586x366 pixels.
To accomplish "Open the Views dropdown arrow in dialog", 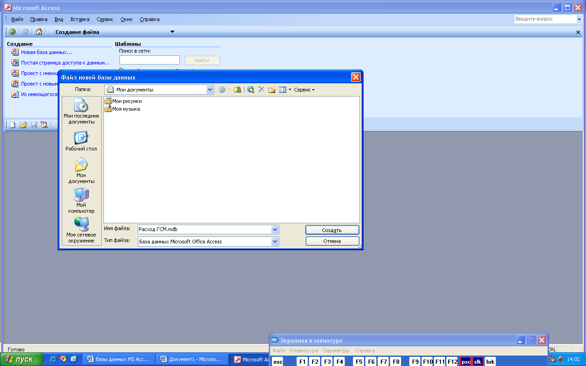I will pos(290,90).
